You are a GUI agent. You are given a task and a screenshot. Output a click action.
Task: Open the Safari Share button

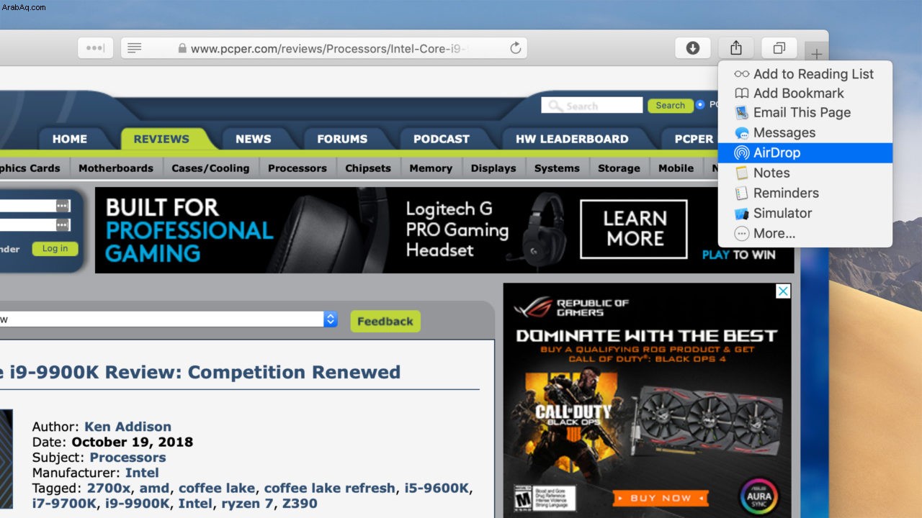coord(736,48)
